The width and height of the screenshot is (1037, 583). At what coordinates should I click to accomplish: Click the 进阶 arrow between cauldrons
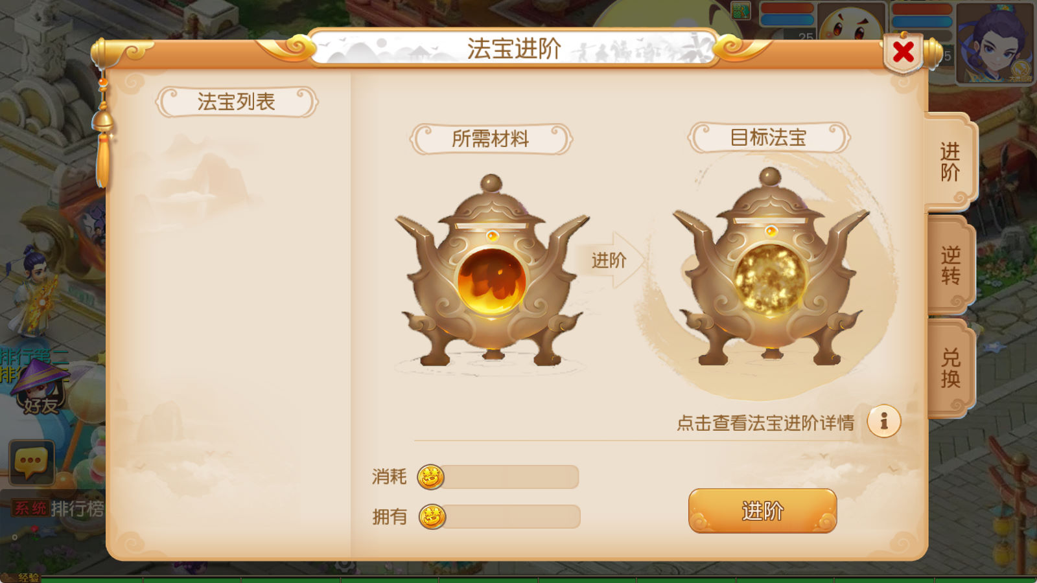click(611, 260)
